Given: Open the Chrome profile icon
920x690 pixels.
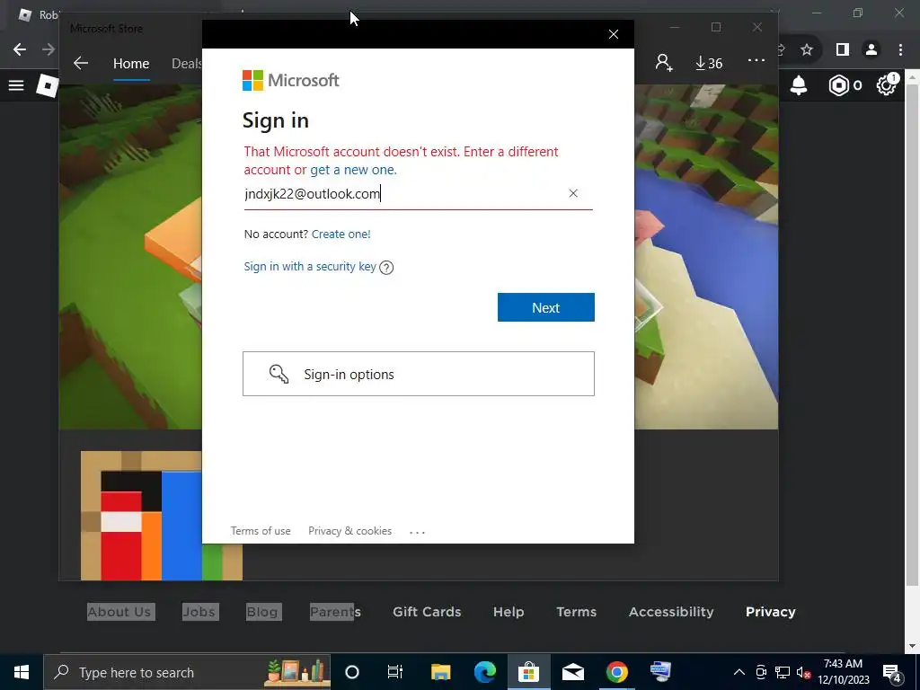Looking at the screenshot, I should 871,50.
